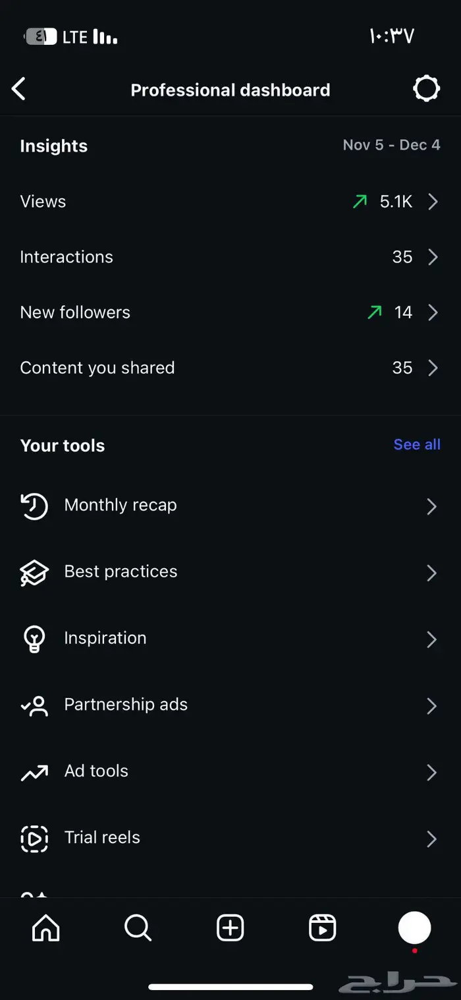Open Inspiration from Your tools
The image size is (461, 1000).
(105, 638)
